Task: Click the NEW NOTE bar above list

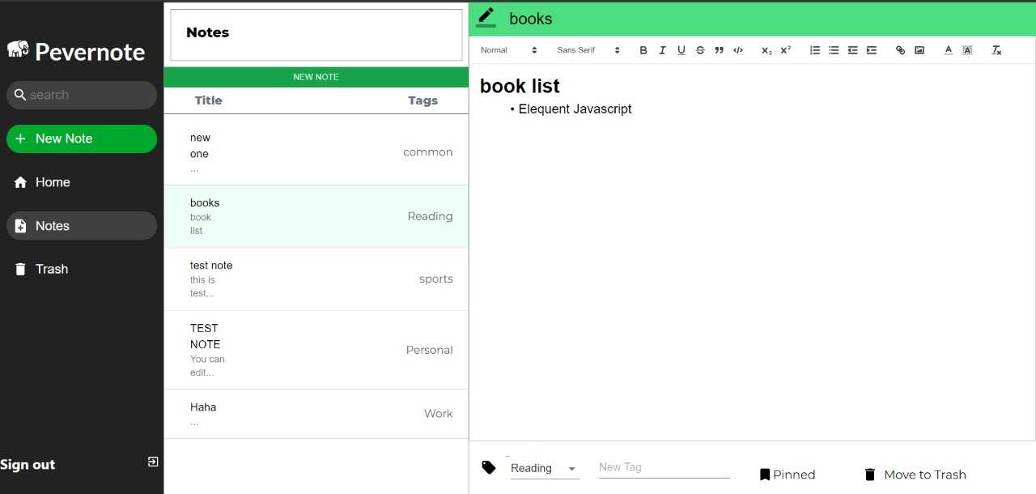Action: (316, 77)
